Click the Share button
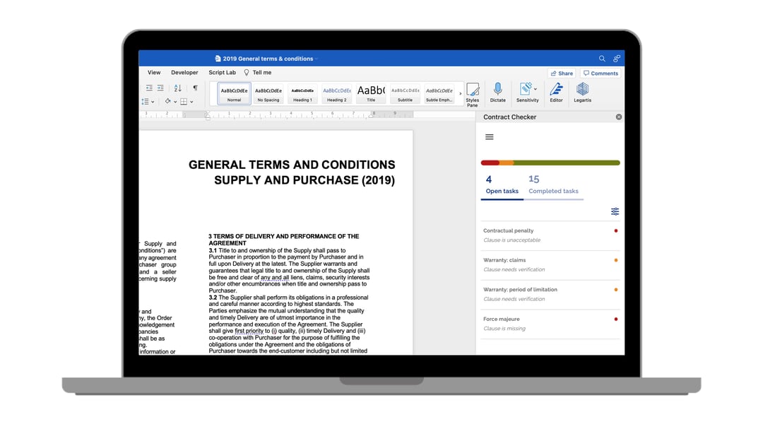This screenshot has width=763, height=429. click(x=561, y=74)
